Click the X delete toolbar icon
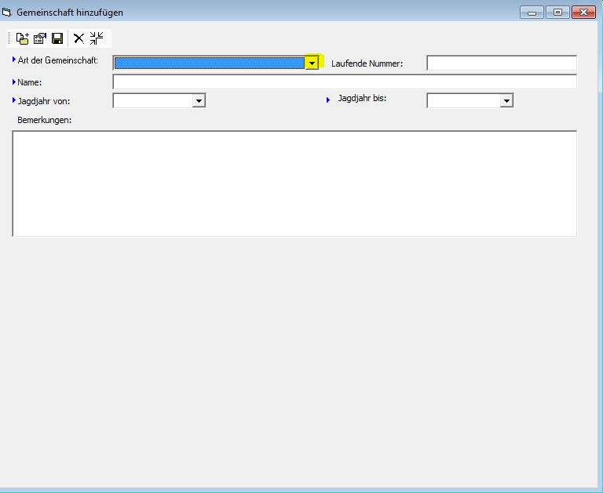603x493 pixels. [x=79, y=38]
